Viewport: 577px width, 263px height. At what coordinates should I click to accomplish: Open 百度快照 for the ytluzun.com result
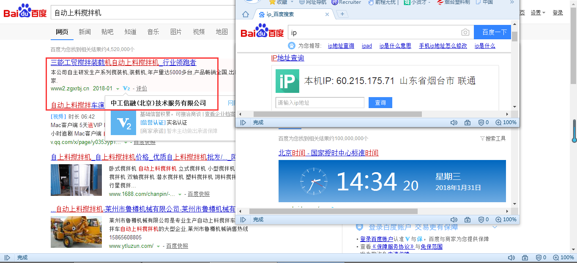coord(177,246)
